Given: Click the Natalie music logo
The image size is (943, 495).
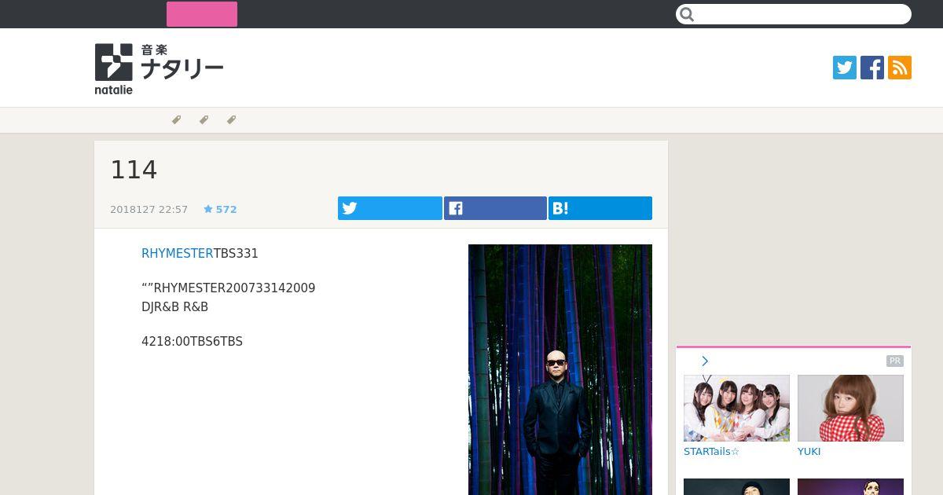Looking at the screenshot, I should point(159,68).
